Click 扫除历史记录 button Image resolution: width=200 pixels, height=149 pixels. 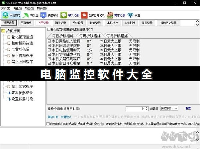[x=168, y=23]
